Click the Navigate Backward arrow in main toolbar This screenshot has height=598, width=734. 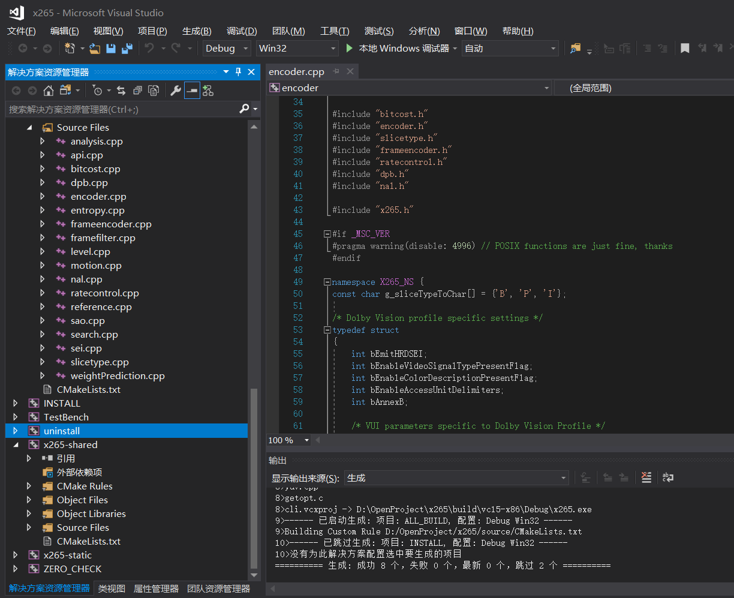[x=23, y=49]
